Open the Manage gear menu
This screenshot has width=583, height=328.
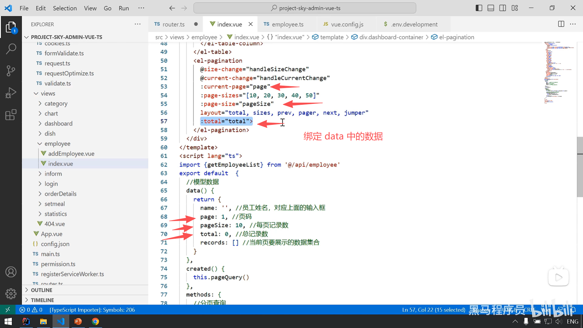point(11,293)
